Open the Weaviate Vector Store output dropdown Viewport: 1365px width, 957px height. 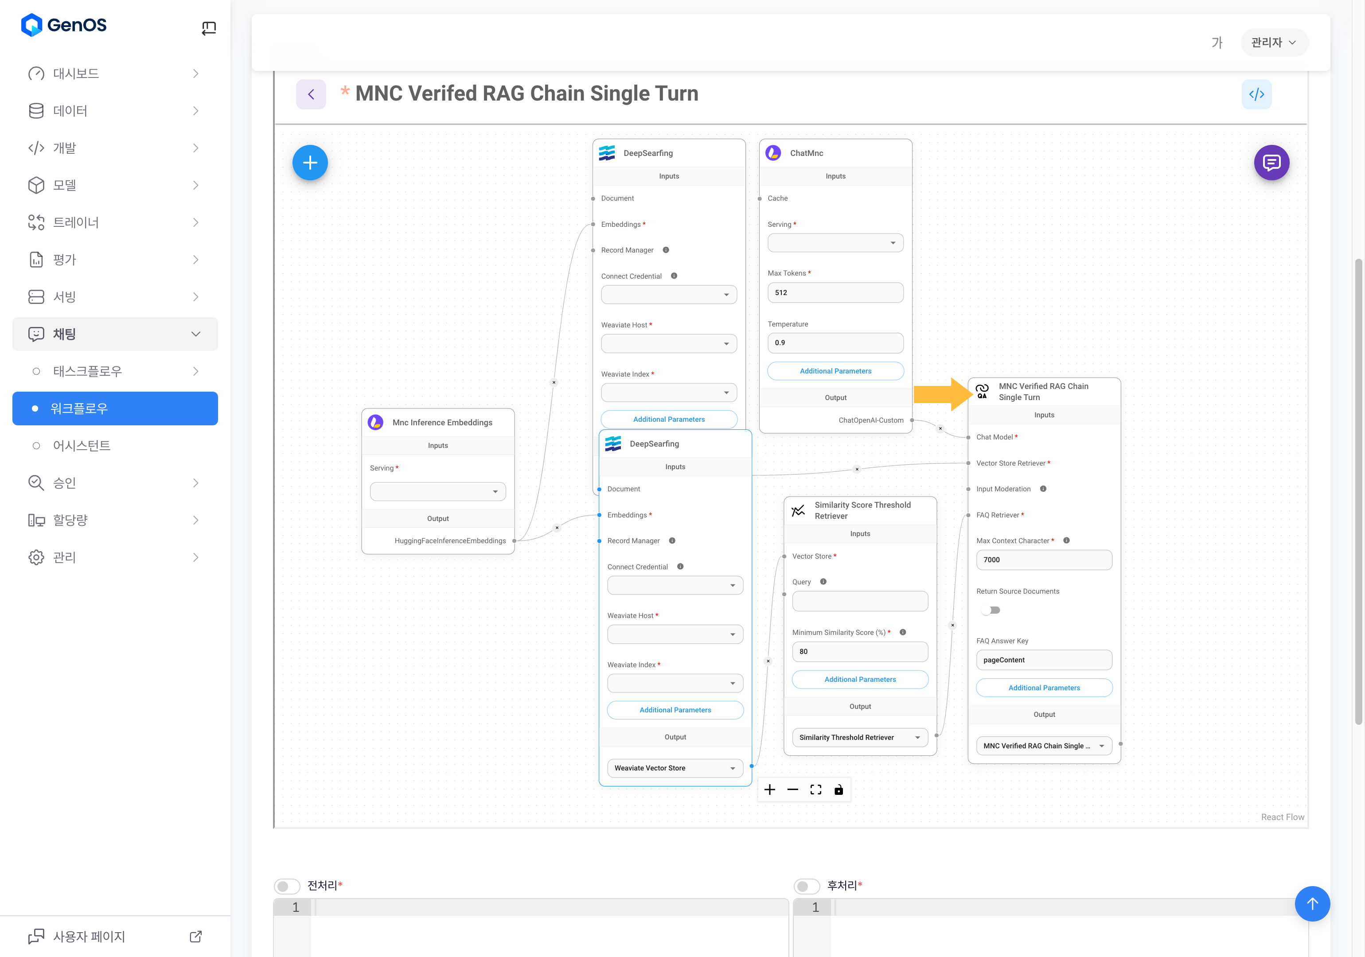coord(675,768)
